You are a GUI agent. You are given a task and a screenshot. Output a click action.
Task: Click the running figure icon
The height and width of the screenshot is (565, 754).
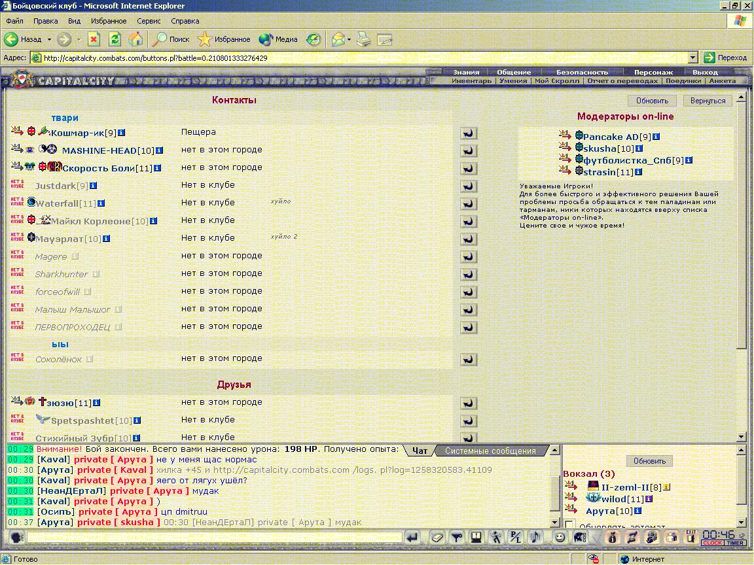[495, 537]
